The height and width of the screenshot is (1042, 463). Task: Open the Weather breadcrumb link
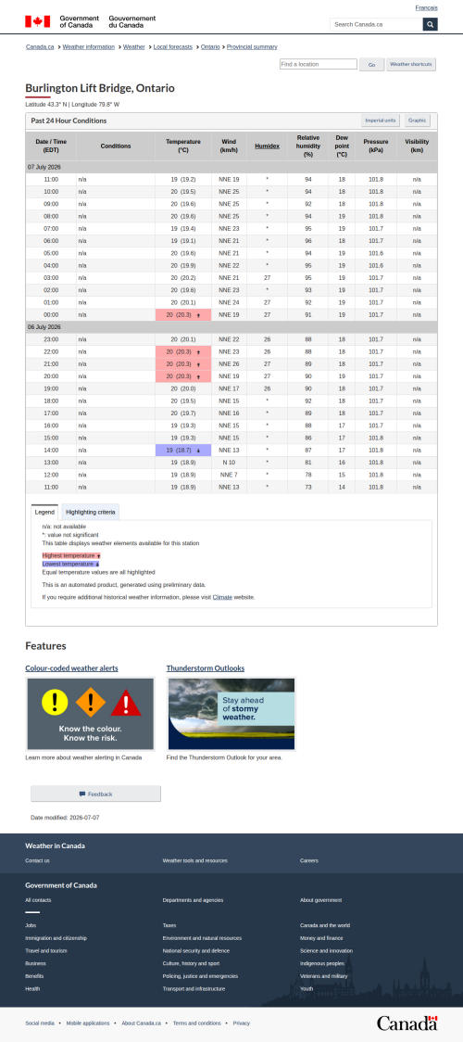coord(134,47)
